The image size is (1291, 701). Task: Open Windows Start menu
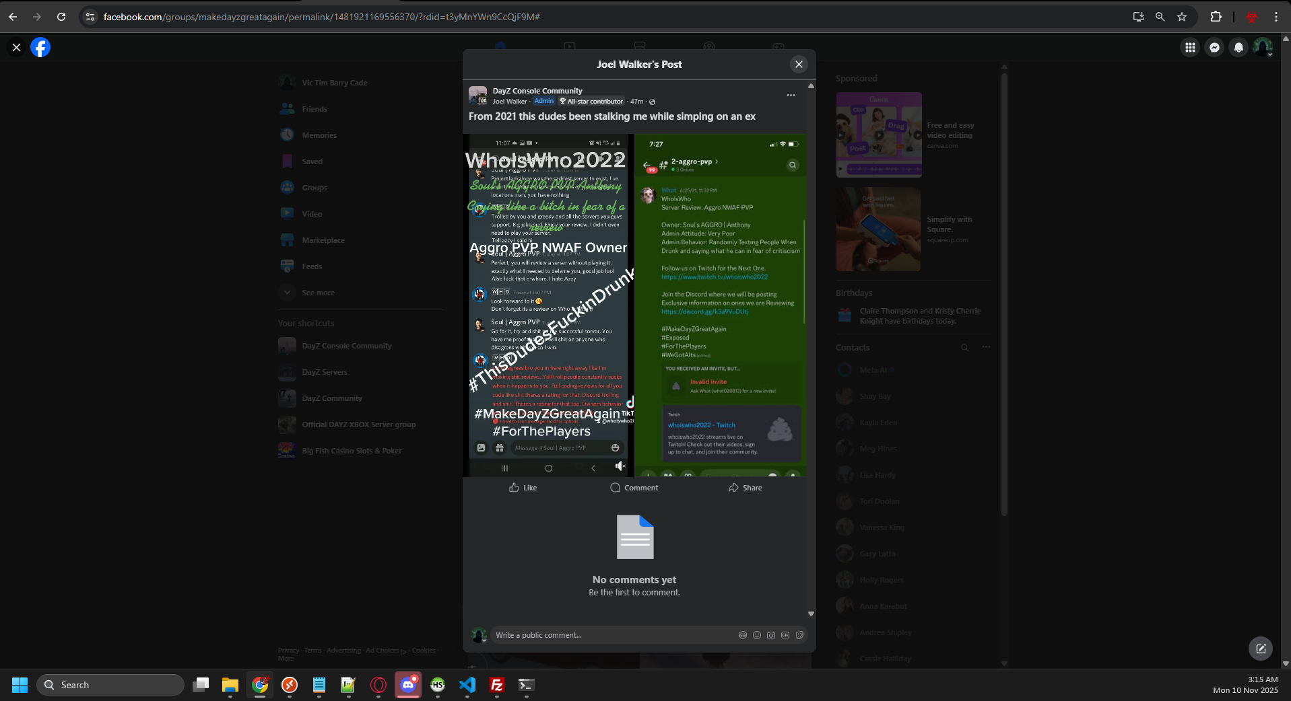[x=20, y=685]
